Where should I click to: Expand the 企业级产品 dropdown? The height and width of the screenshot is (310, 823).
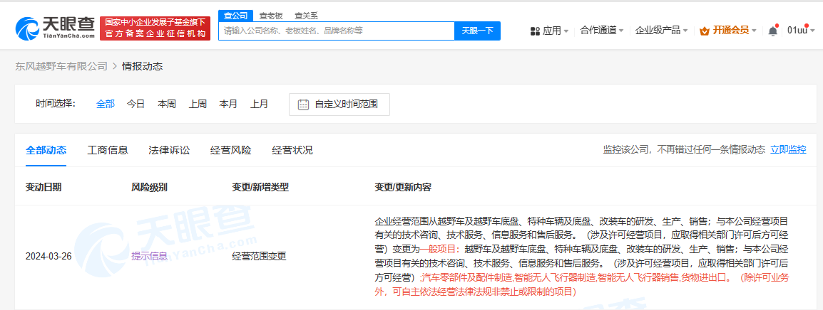(661, 31)
